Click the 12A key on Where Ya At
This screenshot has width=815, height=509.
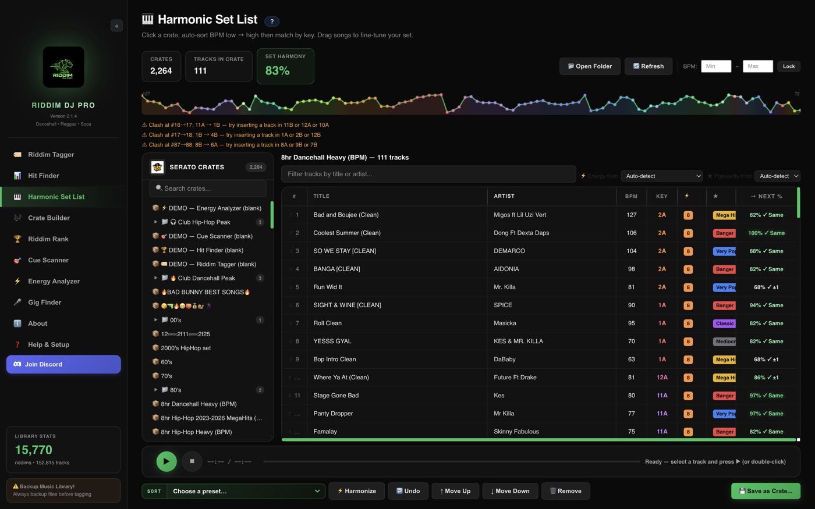(x=662, y=378)
